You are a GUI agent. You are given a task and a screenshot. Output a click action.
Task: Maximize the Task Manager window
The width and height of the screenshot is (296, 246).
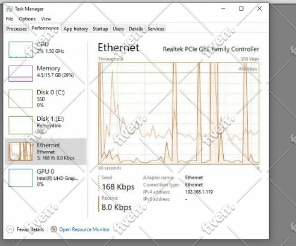point(241,8)
